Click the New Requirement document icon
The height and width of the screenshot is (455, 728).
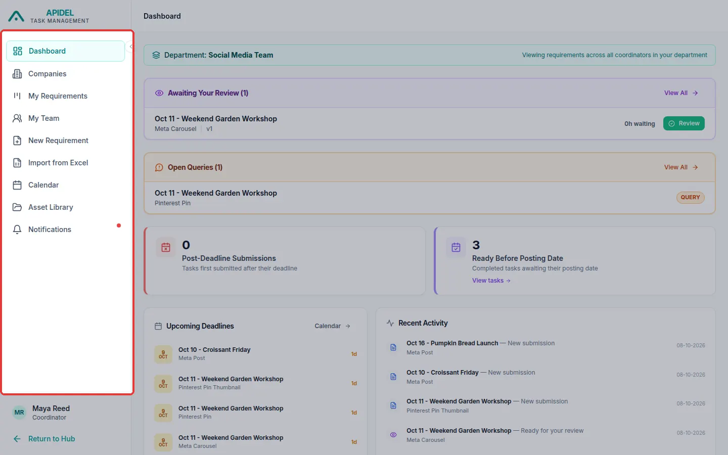tap(17, 141)
